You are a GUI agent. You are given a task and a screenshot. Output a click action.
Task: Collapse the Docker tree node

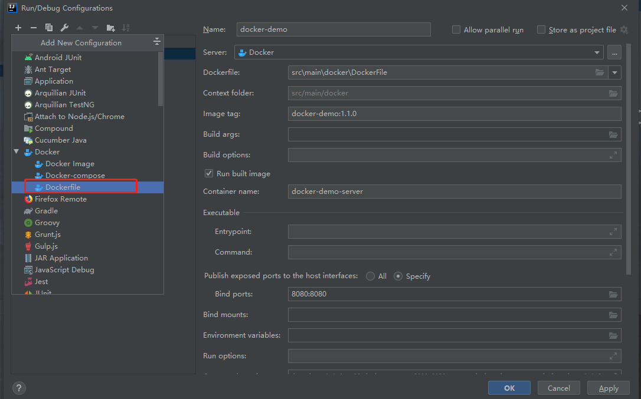(x=17, y=151)
